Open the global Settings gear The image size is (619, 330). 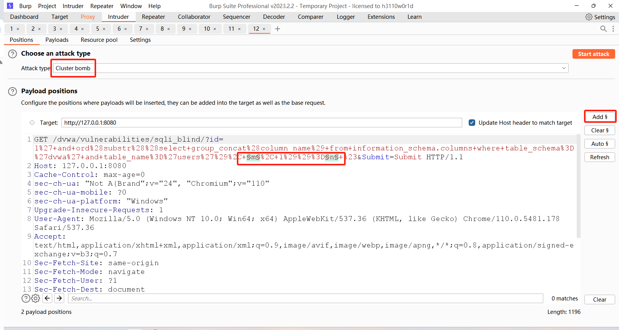pos(589,17)
